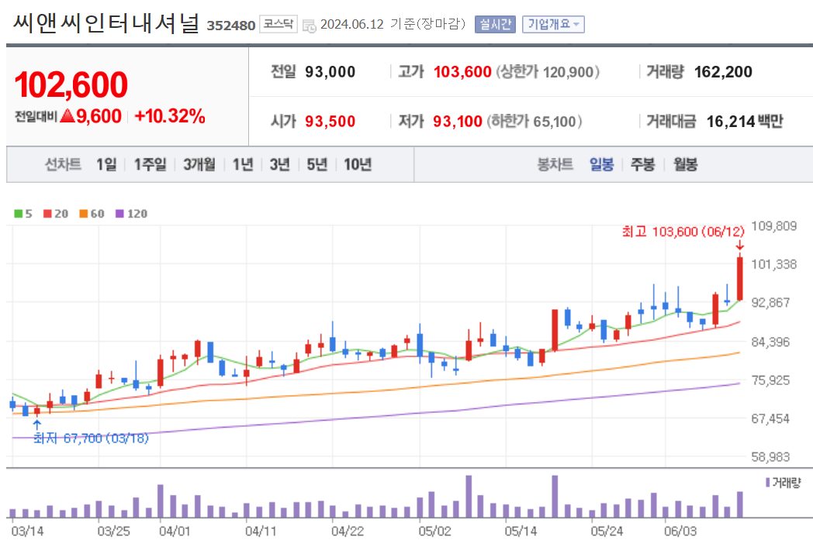
Task: Click the 거래대금 value 16,214 백만
Action: [745, 122]
